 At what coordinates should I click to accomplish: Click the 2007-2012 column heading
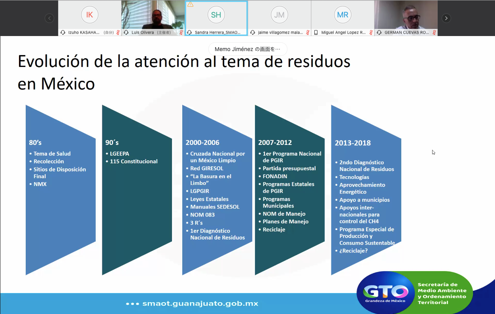[275, 143]
